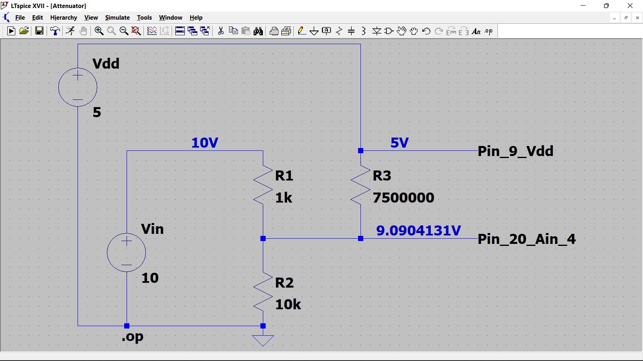Open the Control Panel hammer icon

coord(55,31)
